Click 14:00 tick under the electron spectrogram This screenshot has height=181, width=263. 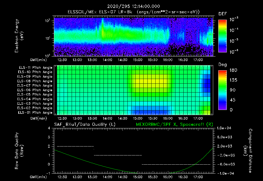click(x=107, y=60)
